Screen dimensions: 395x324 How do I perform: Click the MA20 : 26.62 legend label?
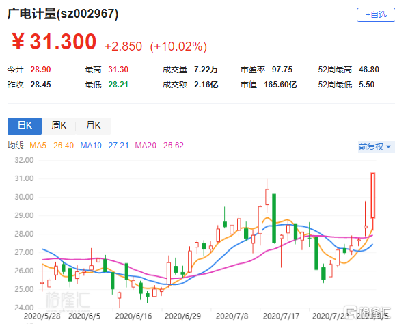tap(159, 146)
